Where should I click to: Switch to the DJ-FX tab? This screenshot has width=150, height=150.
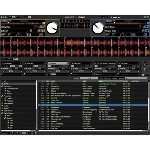[10, 59]
